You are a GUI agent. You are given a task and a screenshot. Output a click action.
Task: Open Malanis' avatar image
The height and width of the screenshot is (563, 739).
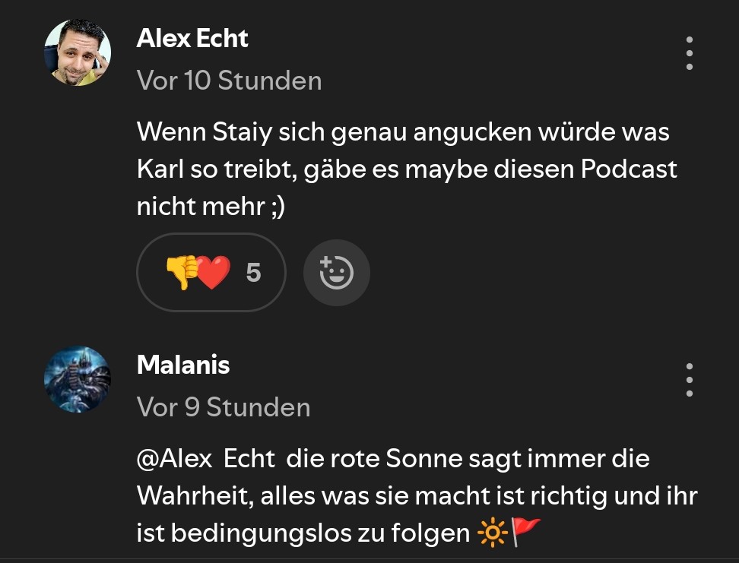78,379
